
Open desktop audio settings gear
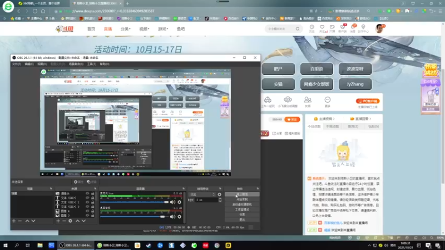[179, 217]
